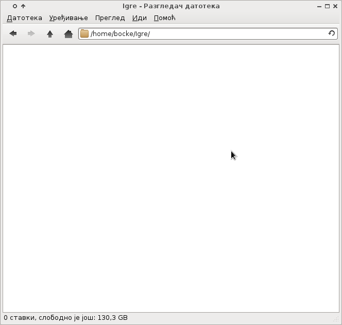Open the Помоћ menu

pyautogui.click(x=165, y=18)
